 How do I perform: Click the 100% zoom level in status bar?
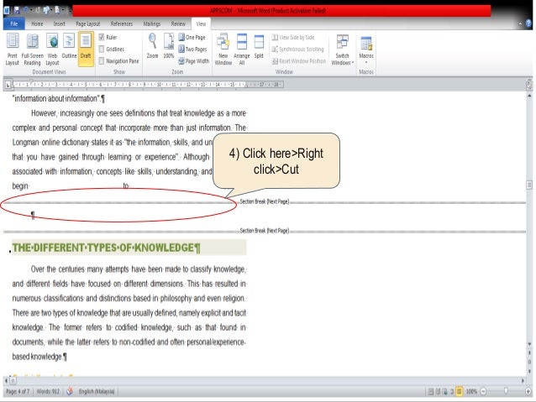coord(471,391)
